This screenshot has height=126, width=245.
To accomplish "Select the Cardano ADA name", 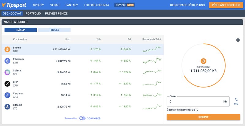I will (18, 95).
